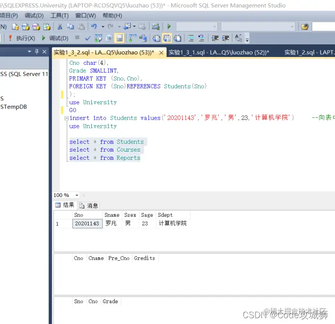Increase indent of selected lines
Image resolution: width=335 pixels, height=324 pixels.
[x=226, y=38]
